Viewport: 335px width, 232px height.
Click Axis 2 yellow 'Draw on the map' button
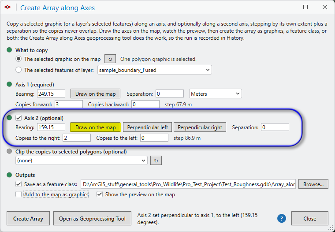96,127
